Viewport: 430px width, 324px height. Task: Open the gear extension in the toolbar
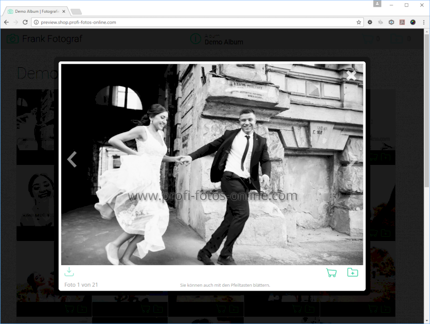click(x=370, y=22)
